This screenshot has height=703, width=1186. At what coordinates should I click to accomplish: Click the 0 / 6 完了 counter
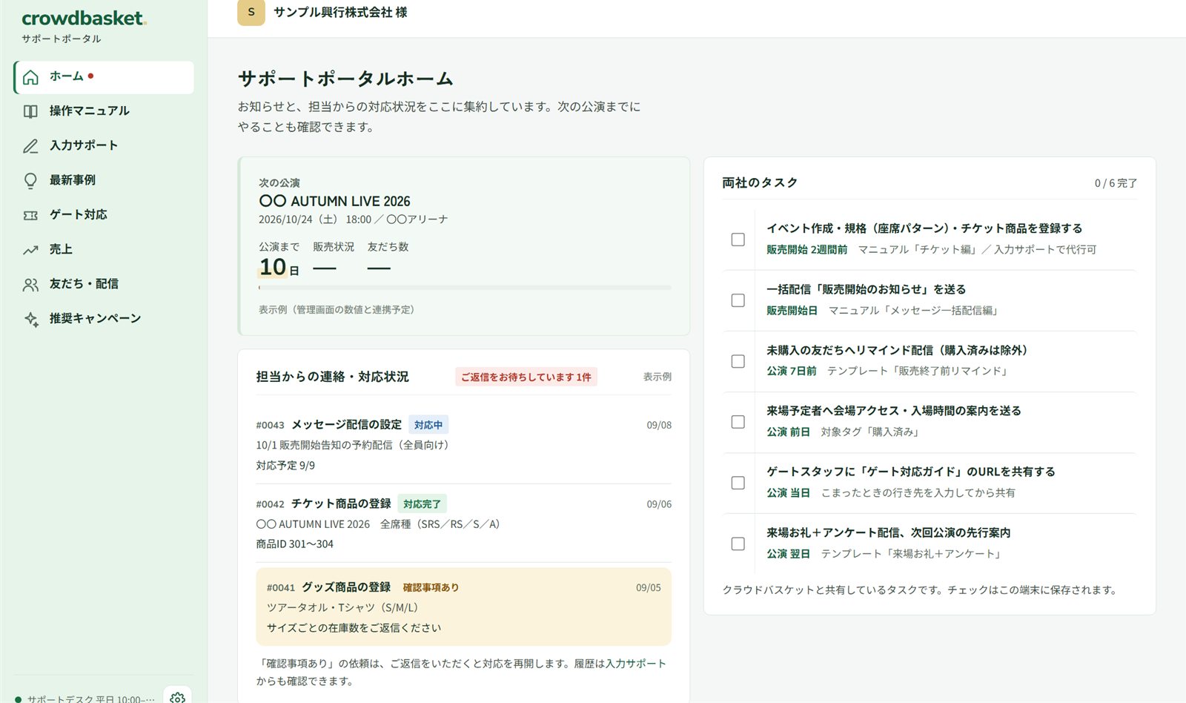click(1116, 183)
